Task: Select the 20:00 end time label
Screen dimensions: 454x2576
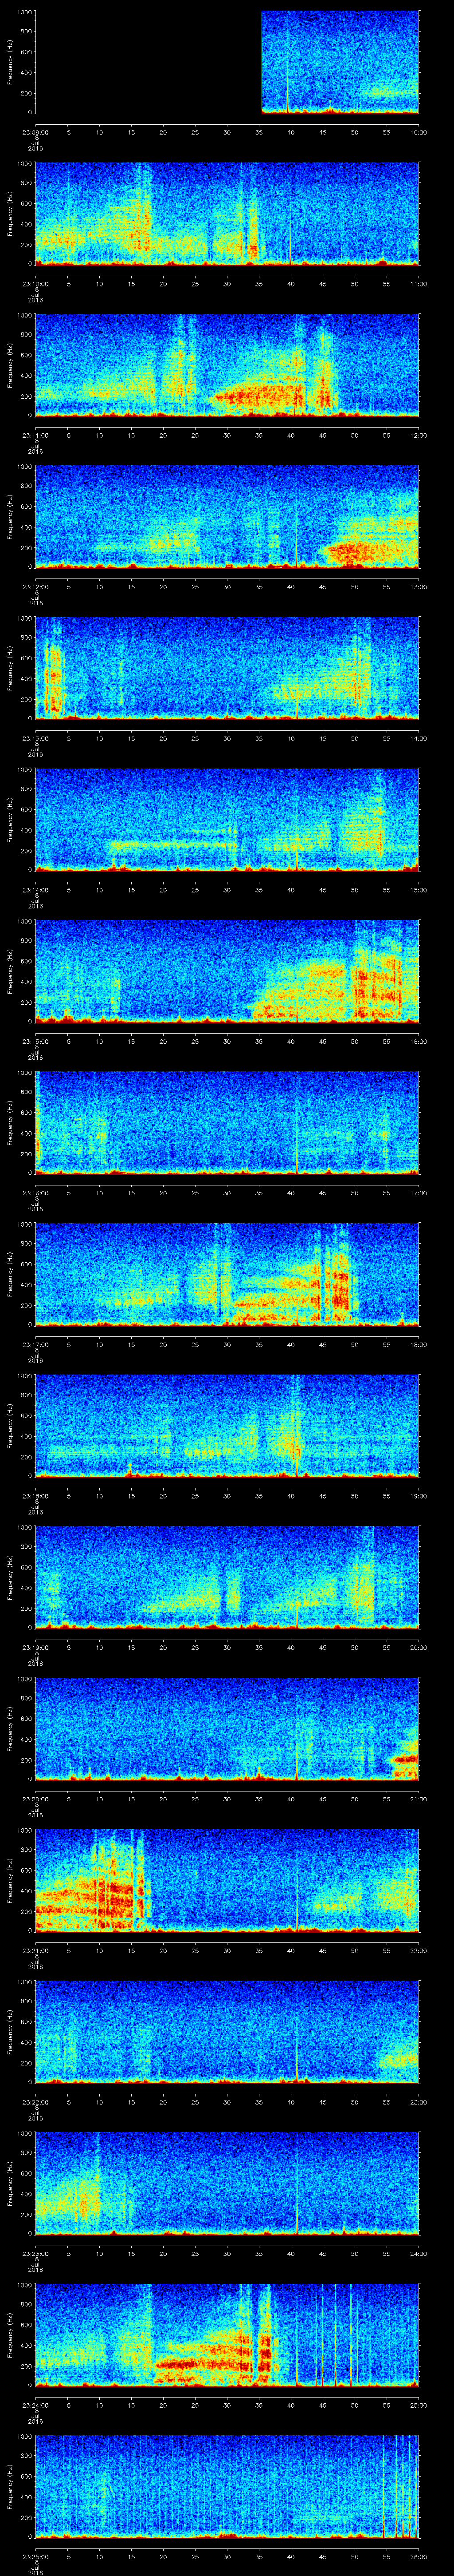Action: 418,1647
